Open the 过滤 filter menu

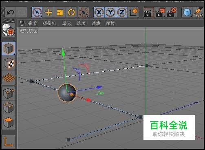click(x=96, y=23)
